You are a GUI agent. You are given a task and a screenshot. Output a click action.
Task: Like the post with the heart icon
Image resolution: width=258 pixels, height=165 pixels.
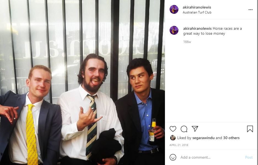173,129
